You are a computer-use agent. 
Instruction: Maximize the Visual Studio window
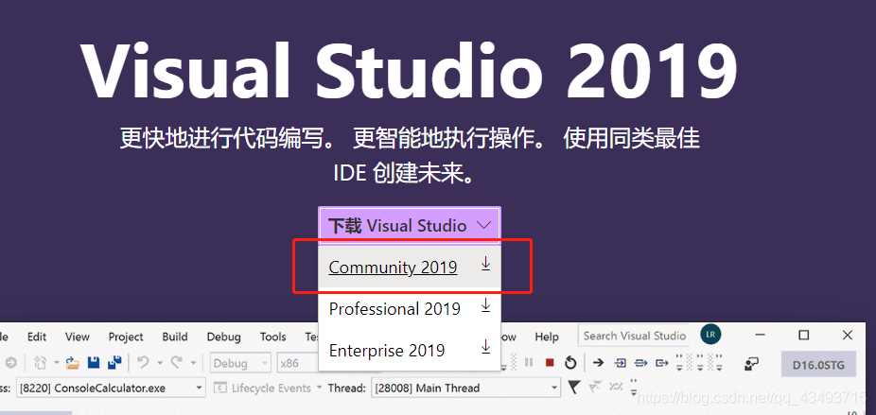[804, 336]
